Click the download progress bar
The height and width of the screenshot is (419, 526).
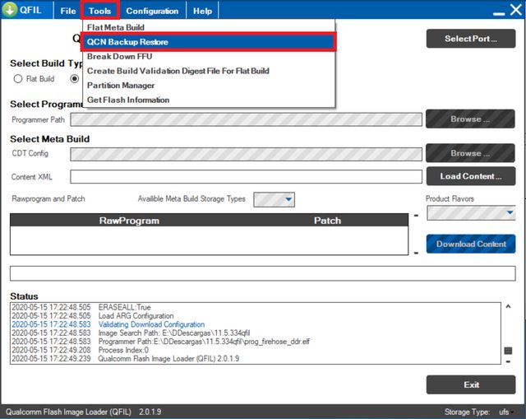pos(263,273)
